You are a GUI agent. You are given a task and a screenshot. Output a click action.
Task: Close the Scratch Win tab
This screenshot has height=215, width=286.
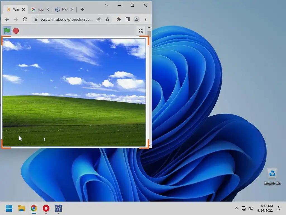click(23, 10)
